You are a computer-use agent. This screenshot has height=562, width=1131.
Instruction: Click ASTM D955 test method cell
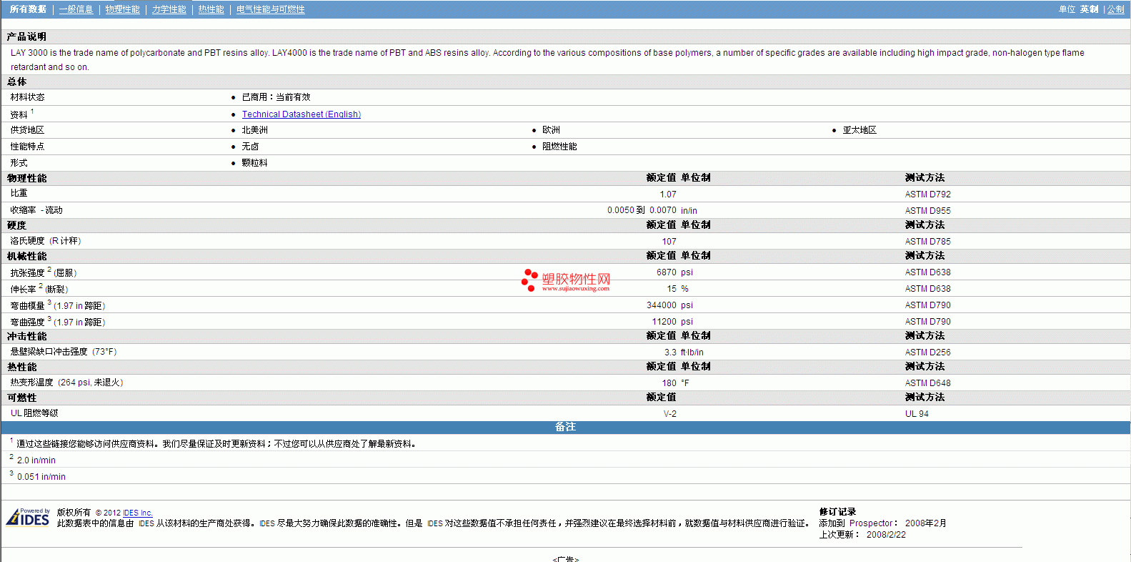[x=928, y=211]
